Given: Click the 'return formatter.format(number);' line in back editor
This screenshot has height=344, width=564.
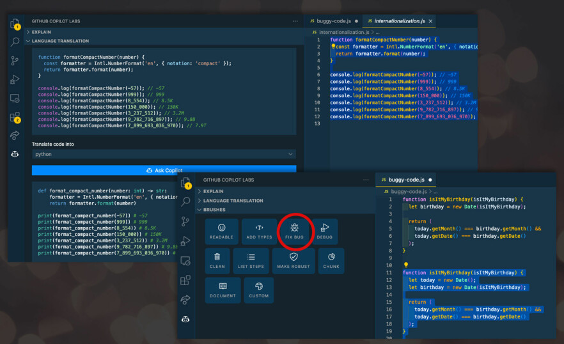Looking at the screenshot, I should (380, 54).
